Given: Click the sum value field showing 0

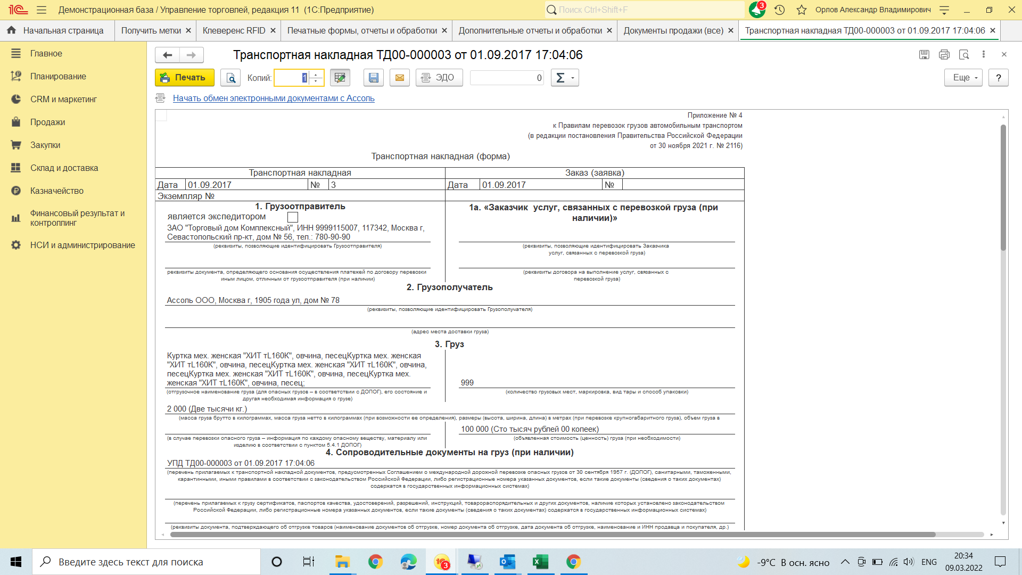Looking at the screenshot, I should click(x=507, y=78).
